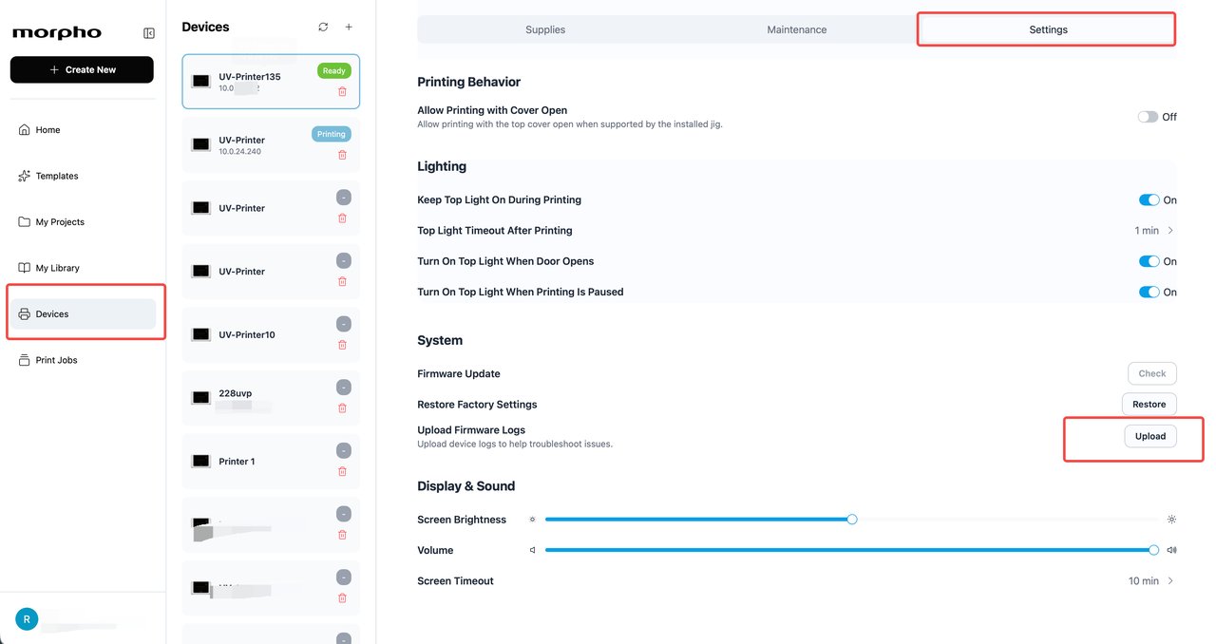Open Print Jobs in the sidebar
Viewport: 1216px width, 644px height.
click(x=83, y=360)
